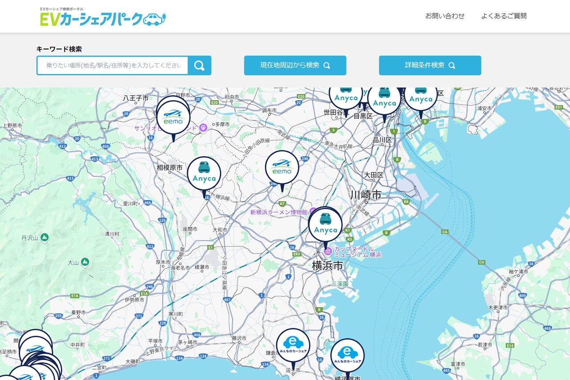This screenshot has width=570, height=380.
Task: Select the みんなのカーシェア marker near 逗子市
Action: (x=293, y=346)
